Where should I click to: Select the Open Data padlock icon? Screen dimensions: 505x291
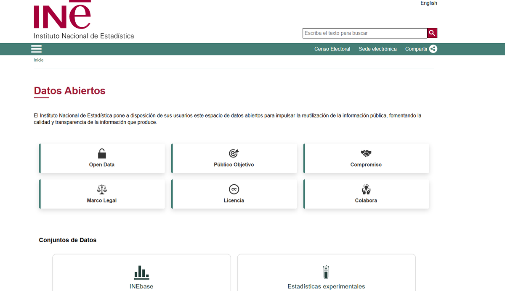[101, 153]
